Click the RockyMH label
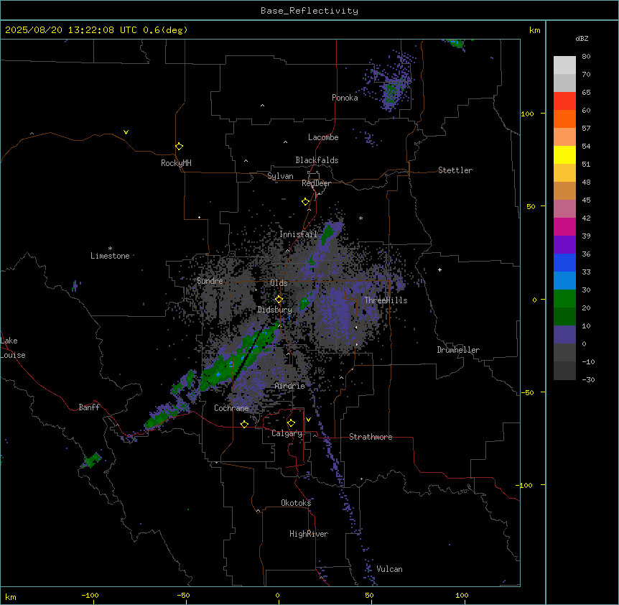Screen dimensions: 619x605 tap(176, 163)
